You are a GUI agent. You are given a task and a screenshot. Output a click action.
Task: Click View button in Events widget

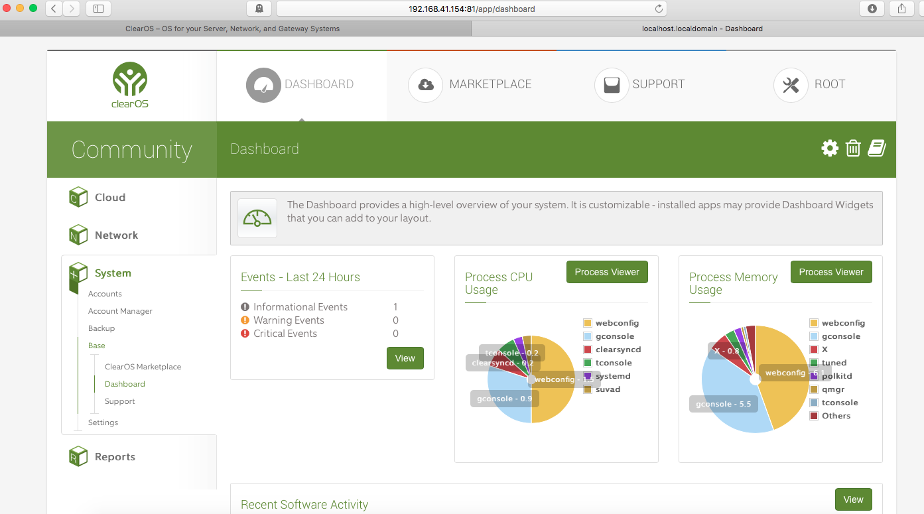[405, 358]
